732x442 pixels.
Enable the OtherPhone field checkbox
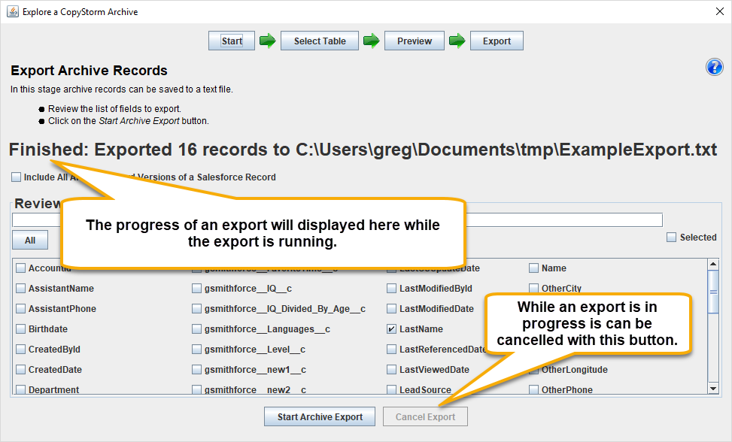(533, 390)
